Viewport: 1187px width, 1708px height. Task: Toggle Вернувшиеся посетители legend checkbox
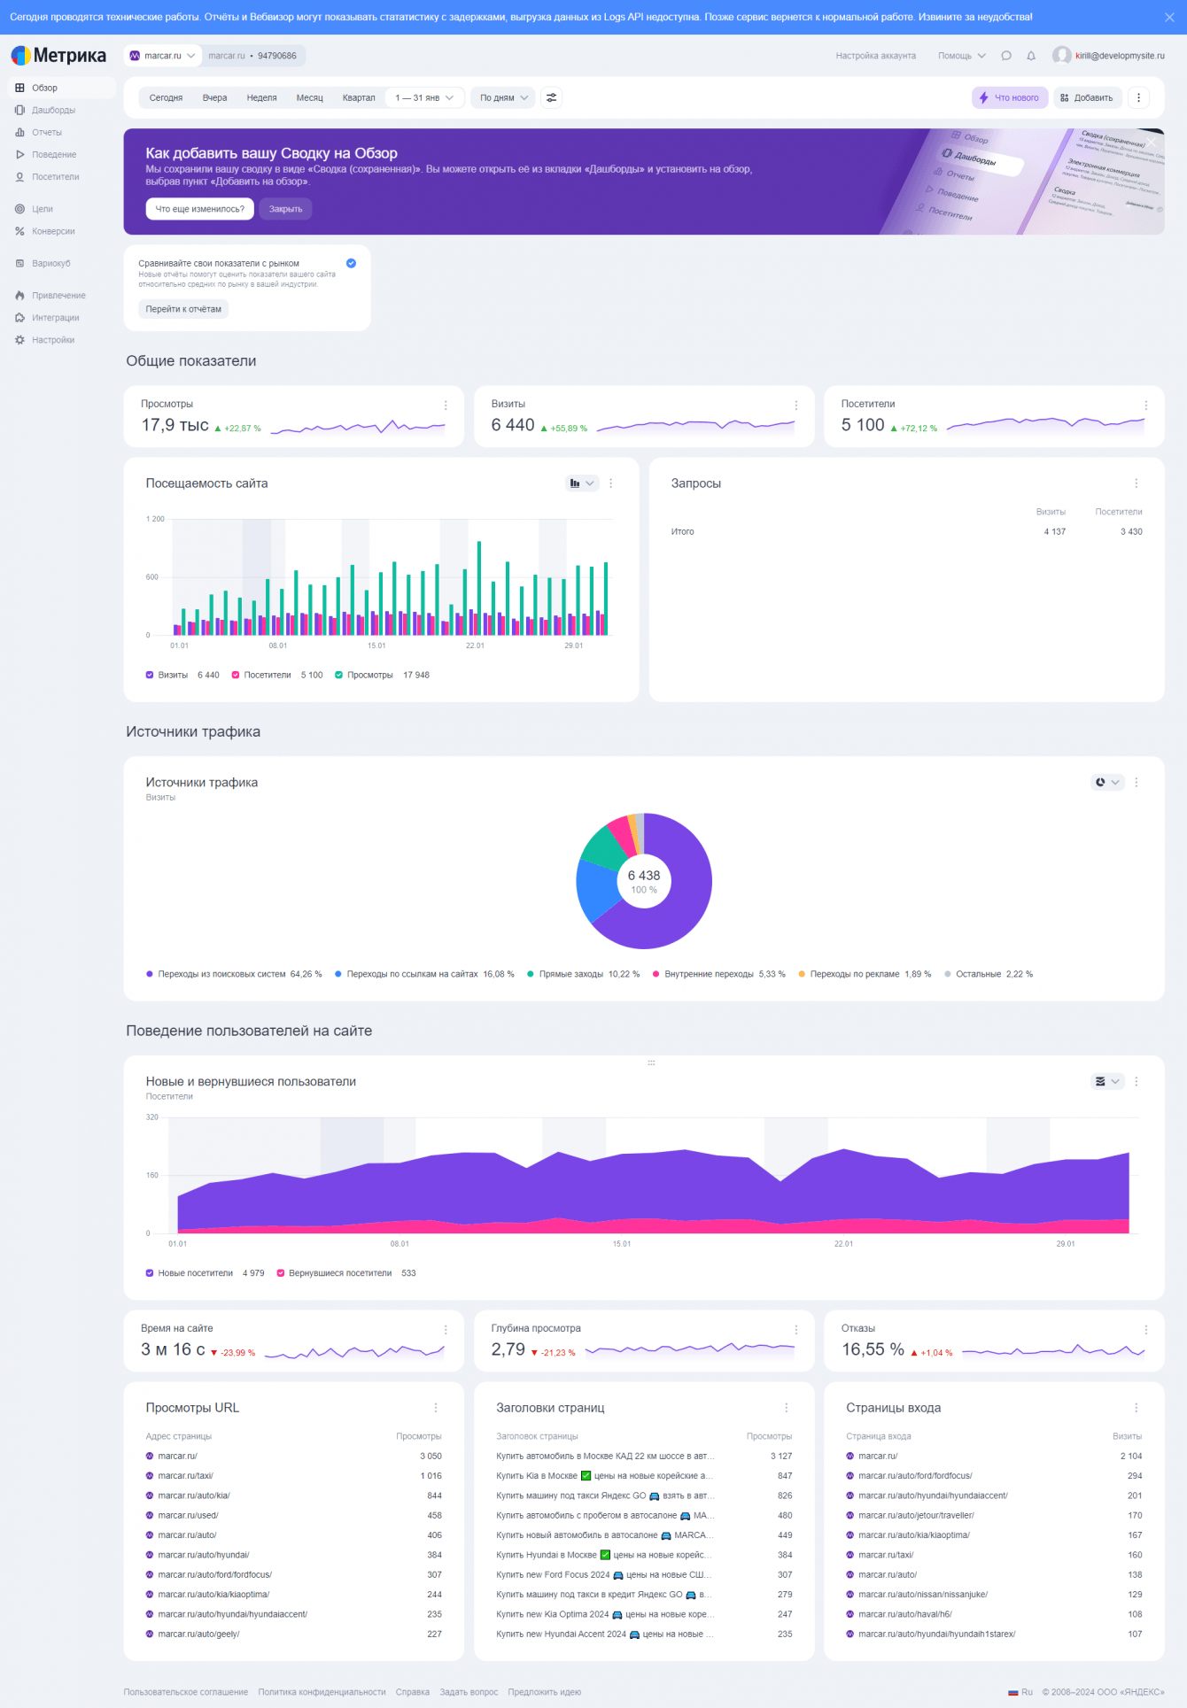(281, 1273)
